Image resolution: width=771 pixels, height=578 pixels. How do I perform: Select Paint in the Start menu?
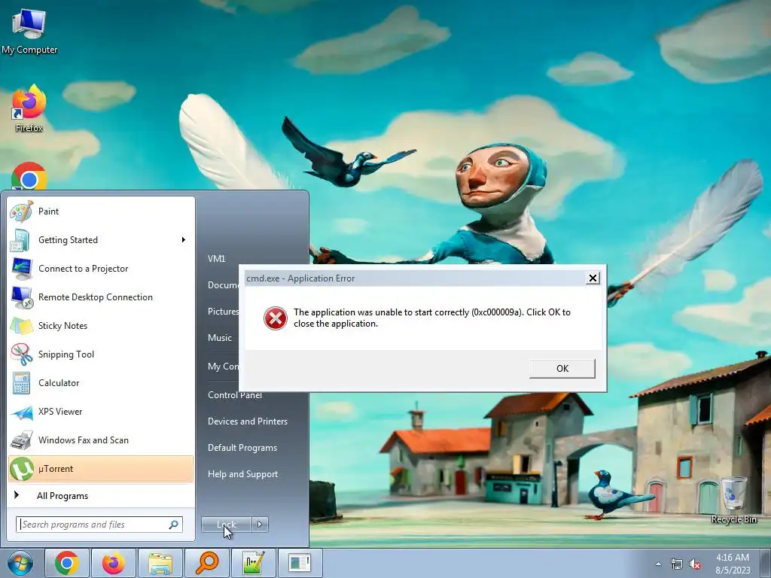click(101, 211)
